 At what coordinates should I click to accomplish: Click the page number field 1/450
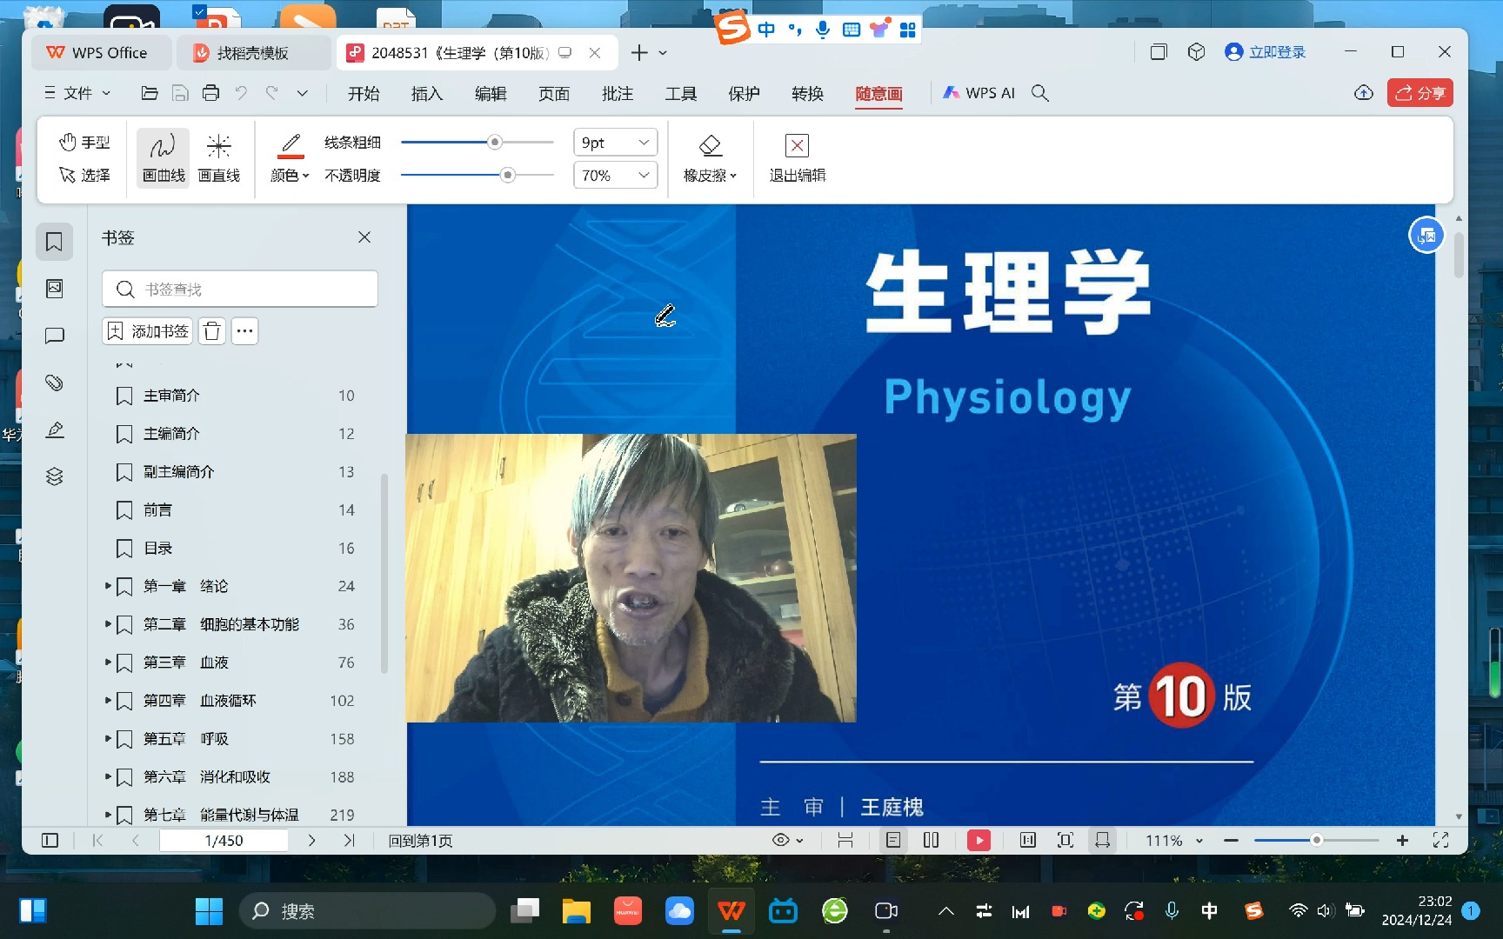pos(224,841)
